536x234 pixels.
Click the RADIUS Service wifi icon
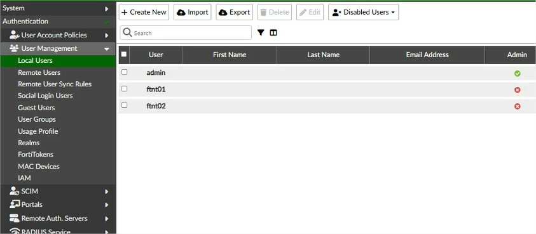(15, 231)
